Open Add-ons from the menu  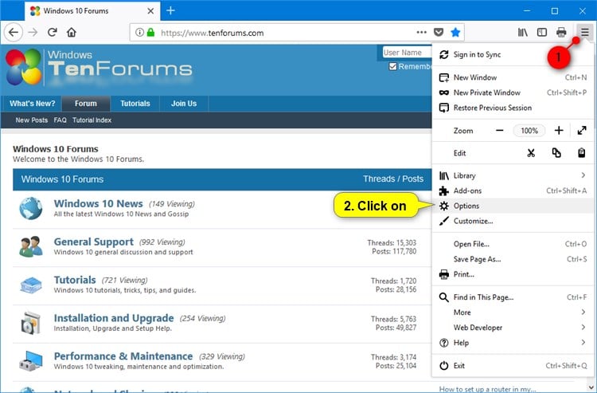513,191
